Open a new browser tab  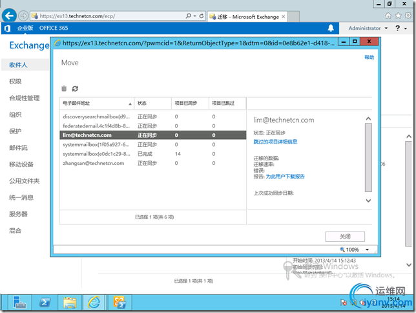[x=294, y=17]
